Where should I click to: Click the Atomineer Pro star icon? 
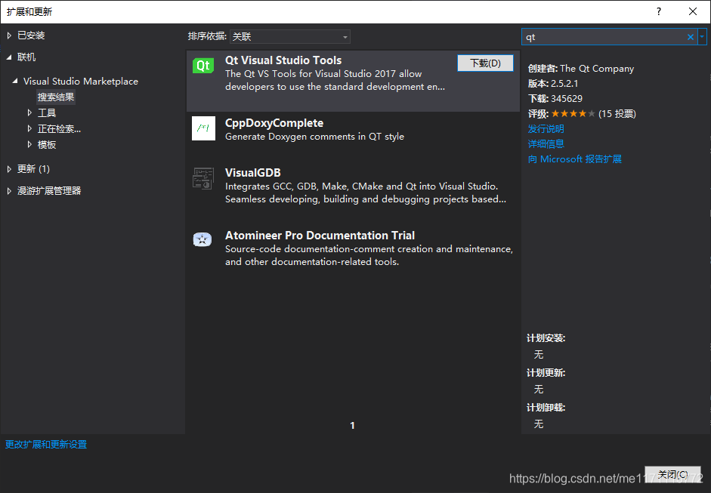(x=202, y=239)
